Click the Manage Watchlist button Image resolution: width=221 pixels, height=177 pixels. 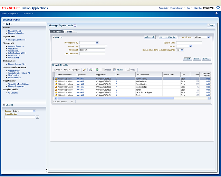168,37
